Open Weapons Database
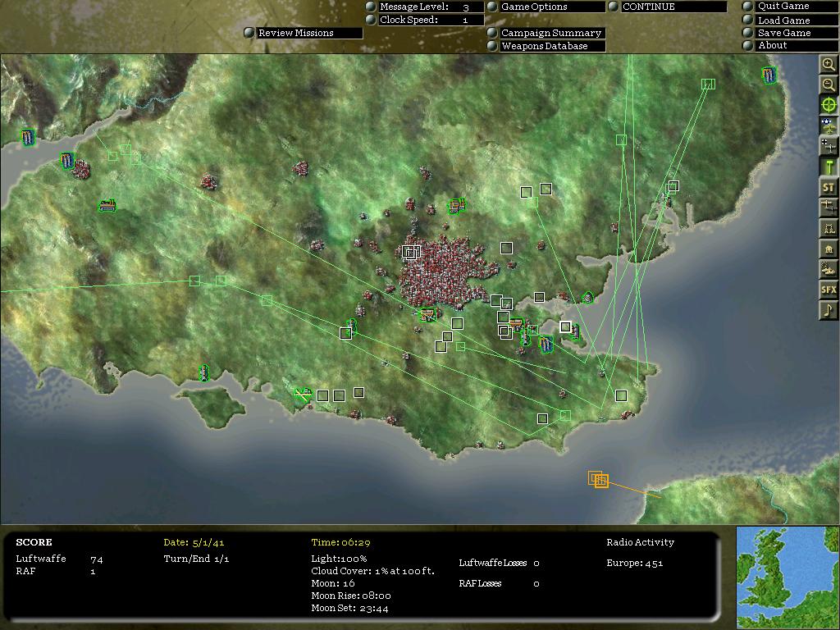The height and width of the screenshot is (630, 840). tap(552, 46)
